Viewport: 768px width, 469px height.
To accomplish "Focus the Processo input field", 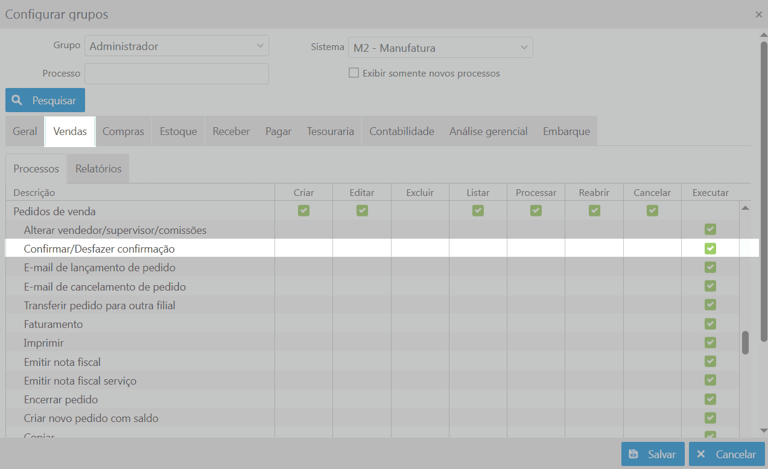I will click(177, 74).
